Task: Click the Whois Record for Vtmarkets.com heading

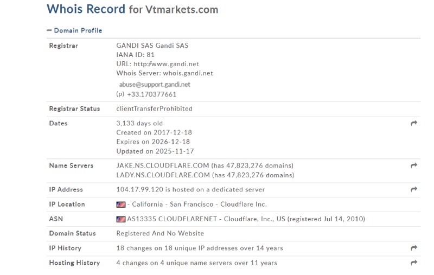Action: 132,9
